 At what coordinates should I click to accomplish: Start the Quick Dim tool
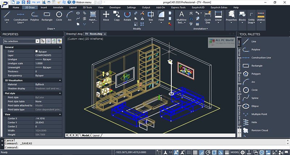pos(208,17)
